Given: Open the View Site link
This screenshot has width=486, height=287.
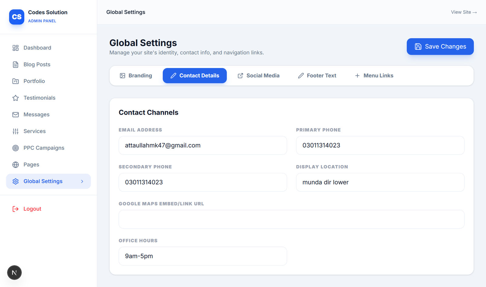Looking at the screenshot, I should click(x=464, y=12).
